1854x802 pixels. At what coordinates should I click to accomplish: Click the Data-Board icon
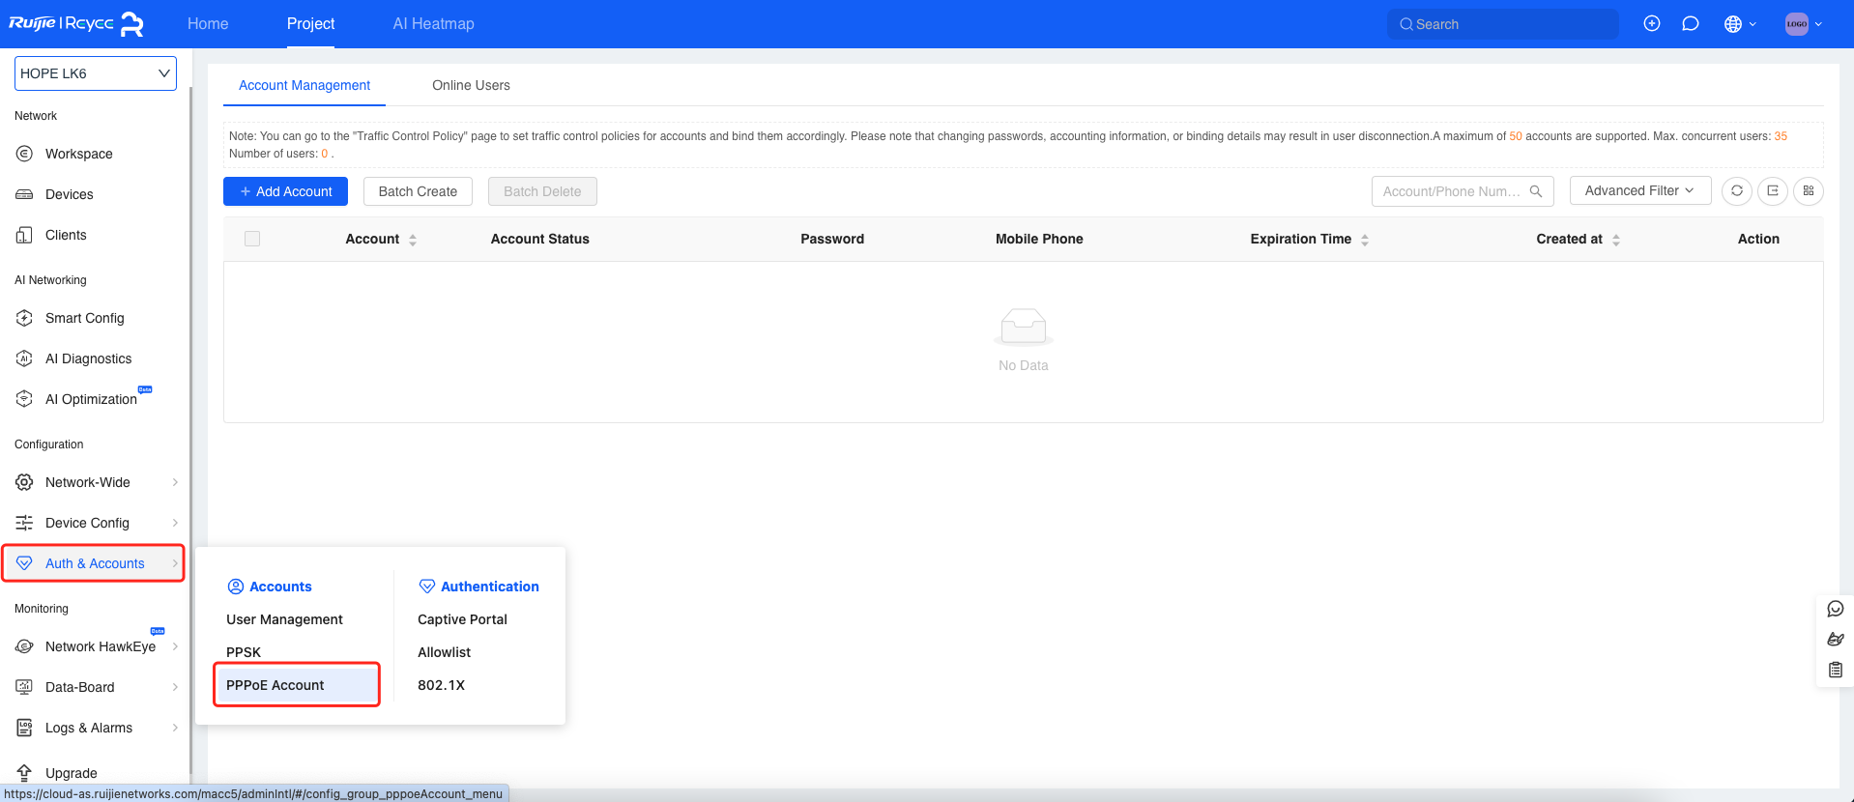[25, 687]
